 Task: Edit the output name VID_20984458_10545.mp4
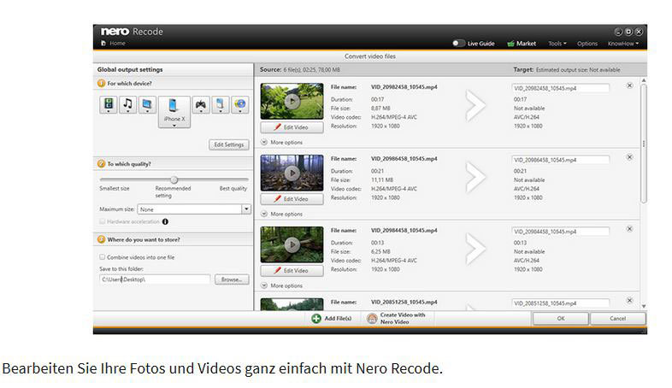tap(561, 232)
